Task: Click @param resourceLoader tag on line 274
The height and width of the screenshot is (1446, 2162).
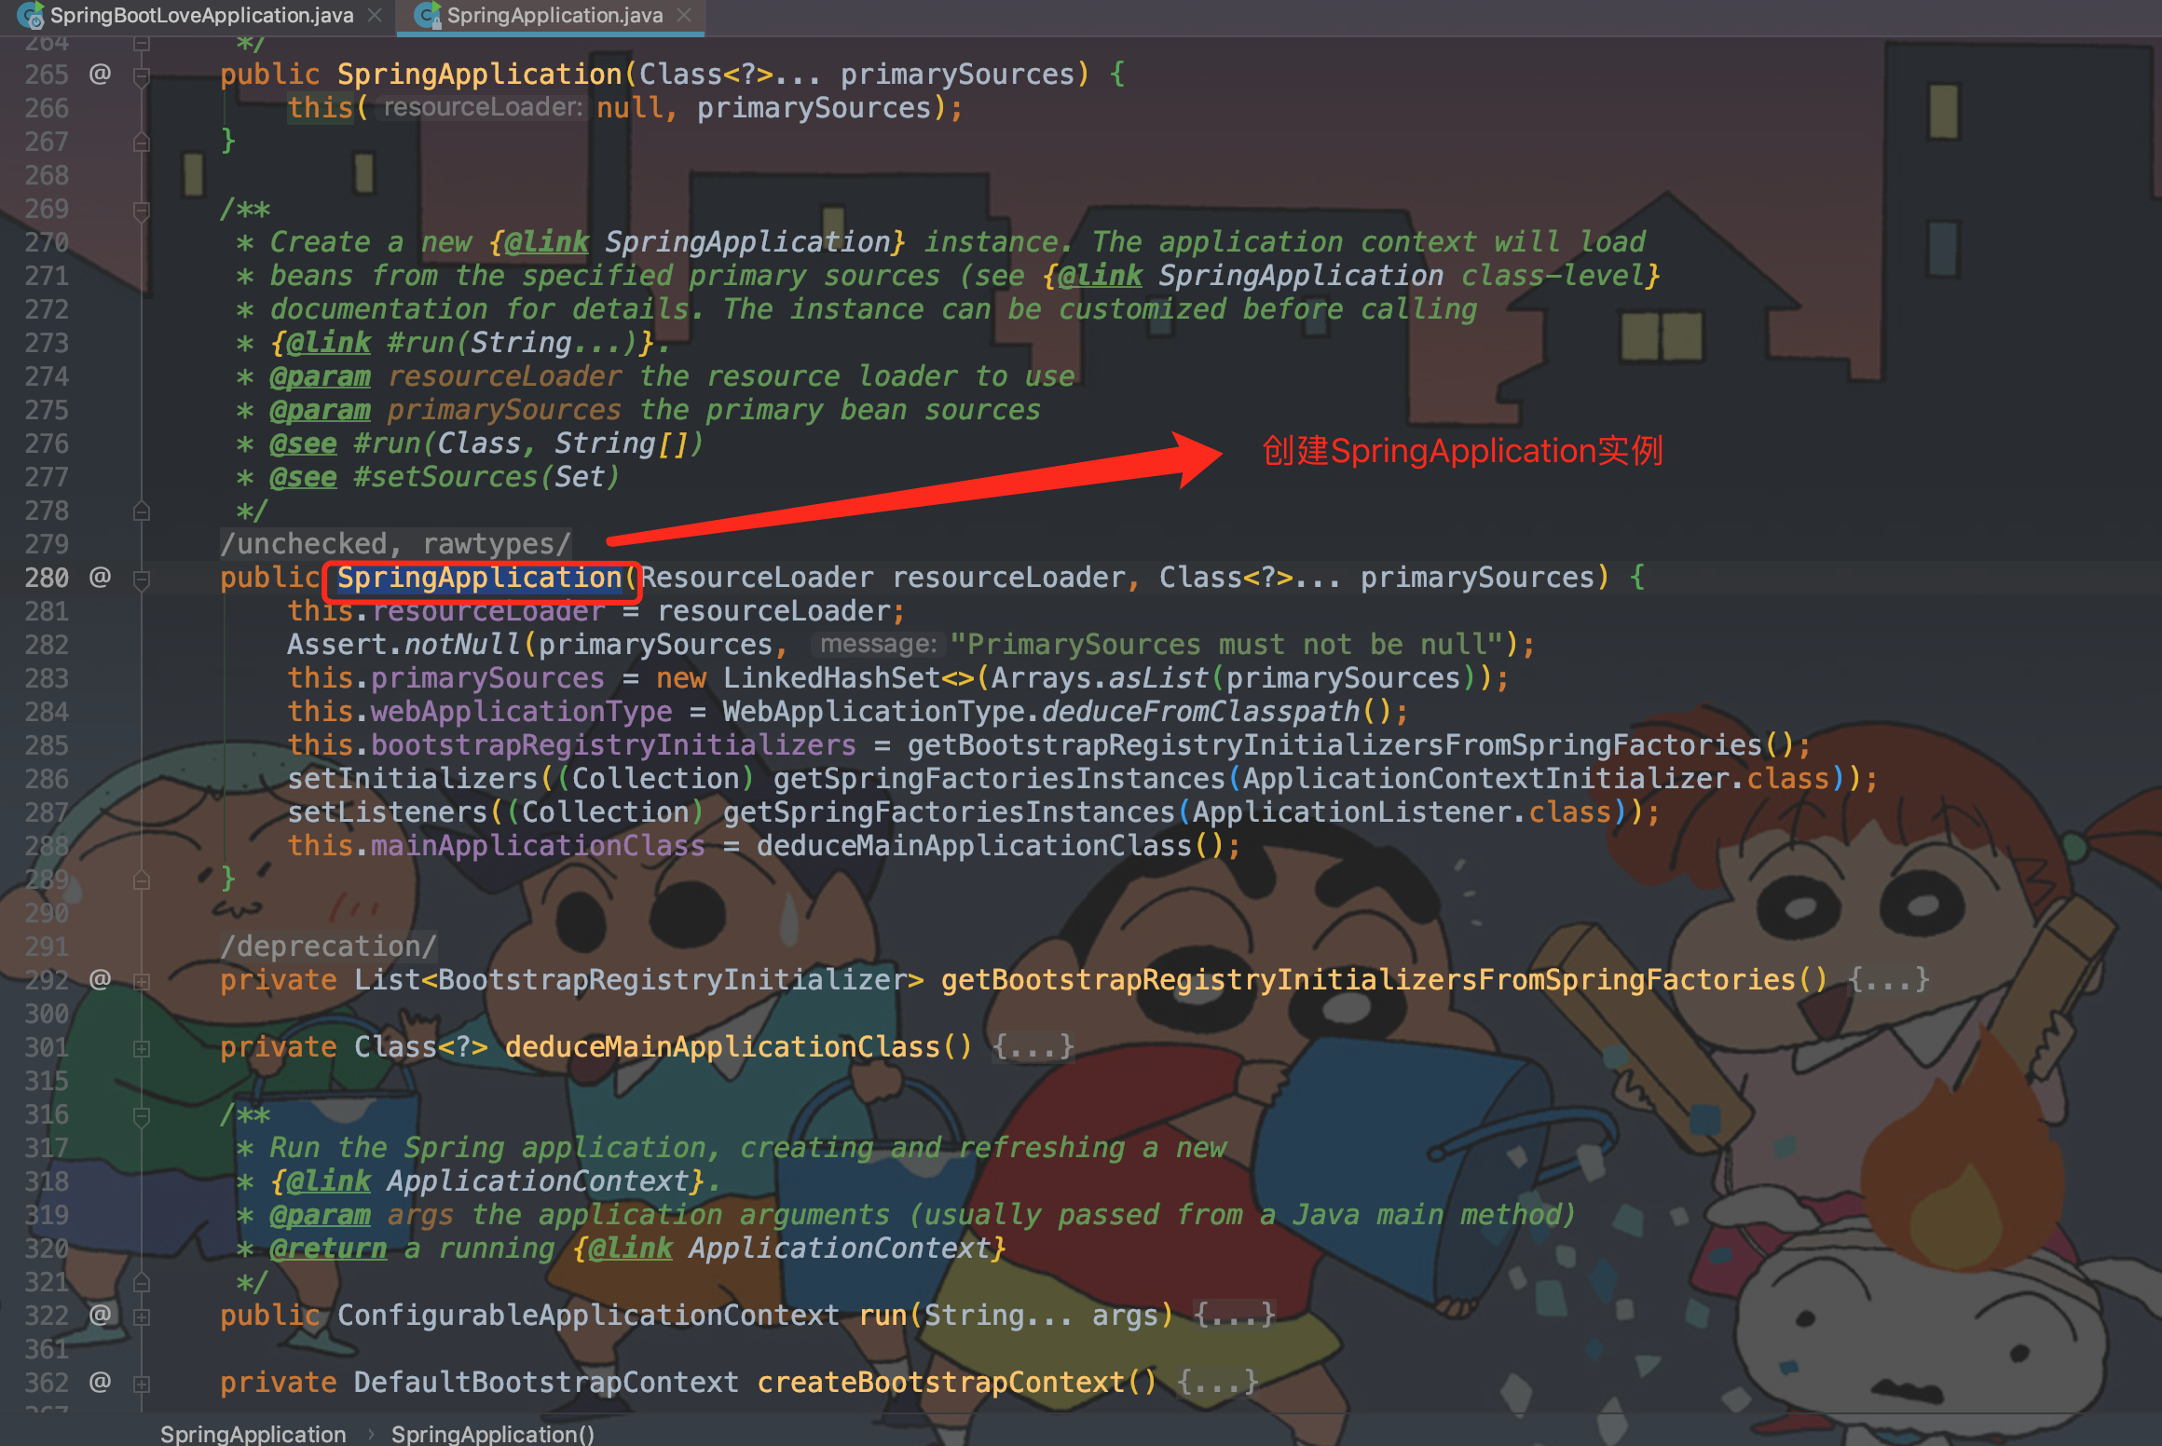Action: 320,375
